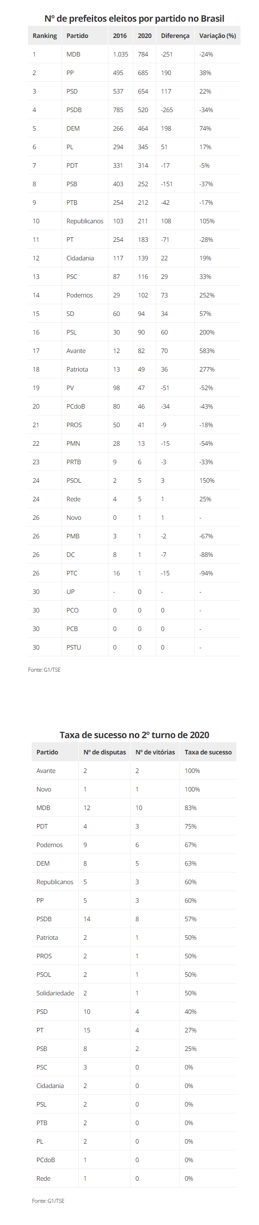
Task: Click the 2020 column header
Action: pos(145,36)
